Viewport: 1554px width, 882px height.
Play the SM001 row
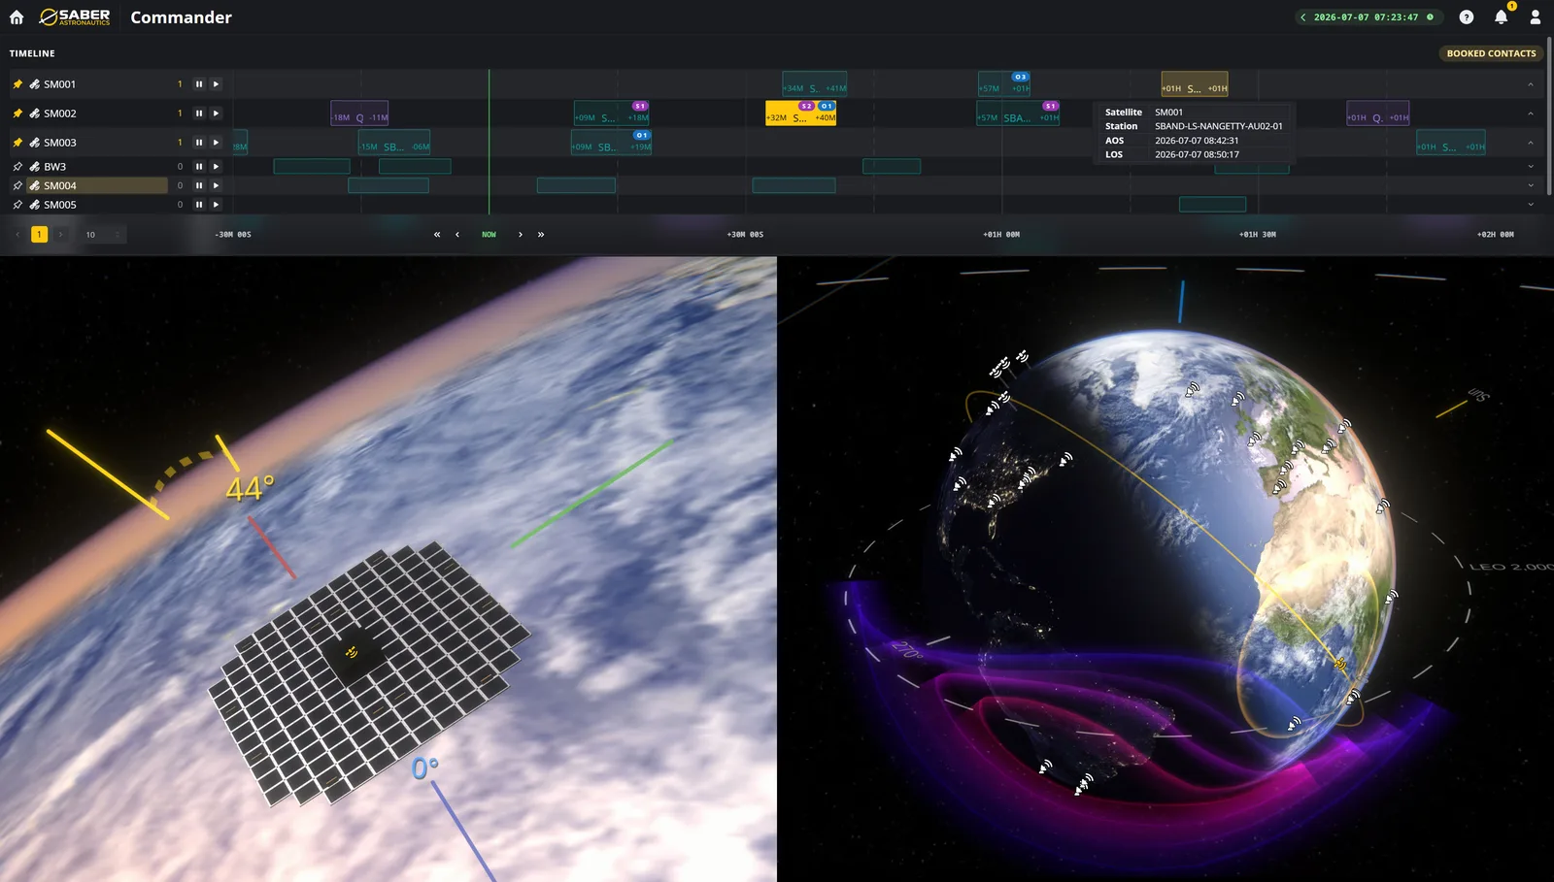pos(216,84)
